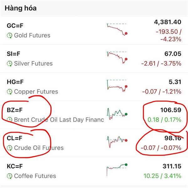Image resolution: width=188 pixels, height=188 pixels.
Task: Open the CL=F crude oil sparkline chart
Action: pos(117,142)
